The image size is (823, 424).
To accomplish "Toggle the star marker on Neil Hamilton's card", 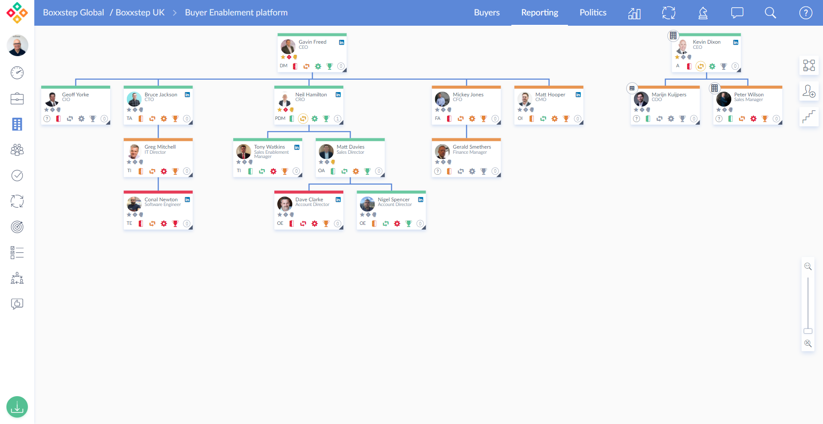I will tap(279, 110).
